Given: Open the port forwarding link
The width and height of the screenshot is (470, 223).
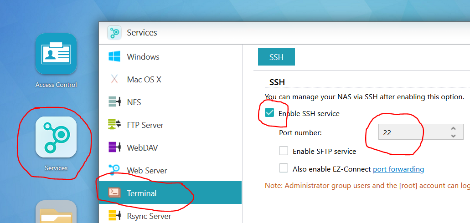Looking at the screenshot, I should tap(398, 169).
